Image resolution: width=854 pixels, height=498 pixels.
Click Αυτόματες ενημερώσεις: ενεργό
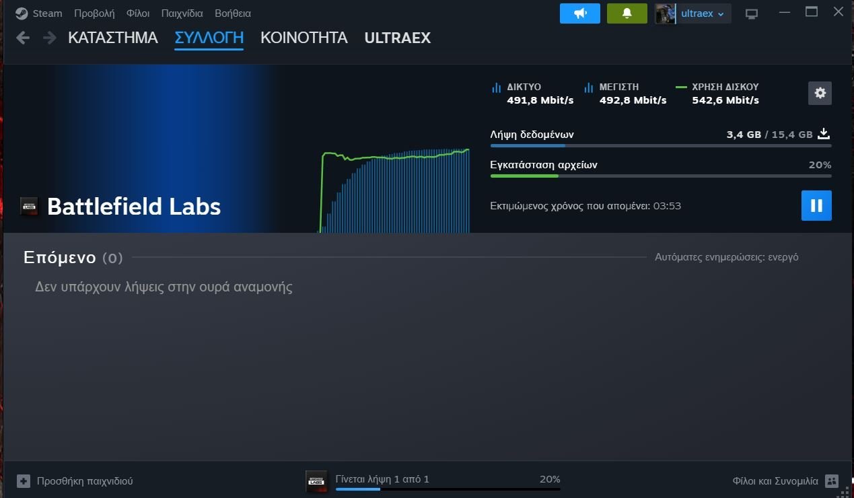727,257
